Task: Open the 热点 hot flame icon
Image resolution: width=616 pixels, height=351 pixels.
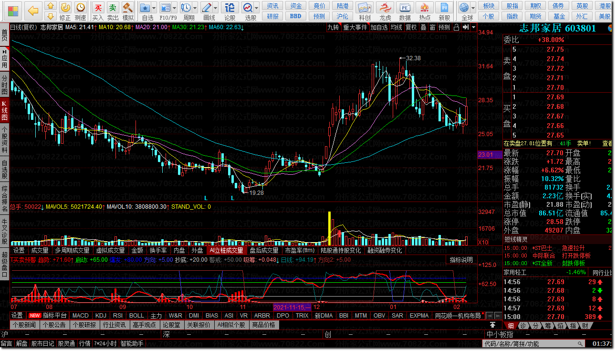Action: 424,8
